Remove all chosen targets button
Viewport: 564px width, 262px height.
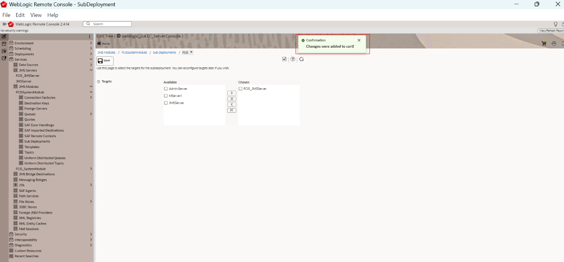point(232,110)
